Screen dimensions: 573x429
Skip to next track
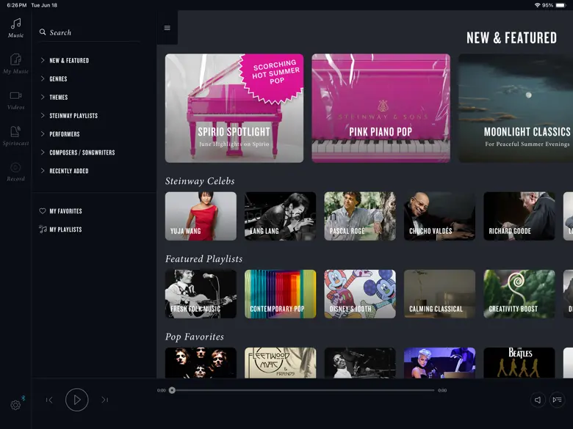[x=104, y=400]
